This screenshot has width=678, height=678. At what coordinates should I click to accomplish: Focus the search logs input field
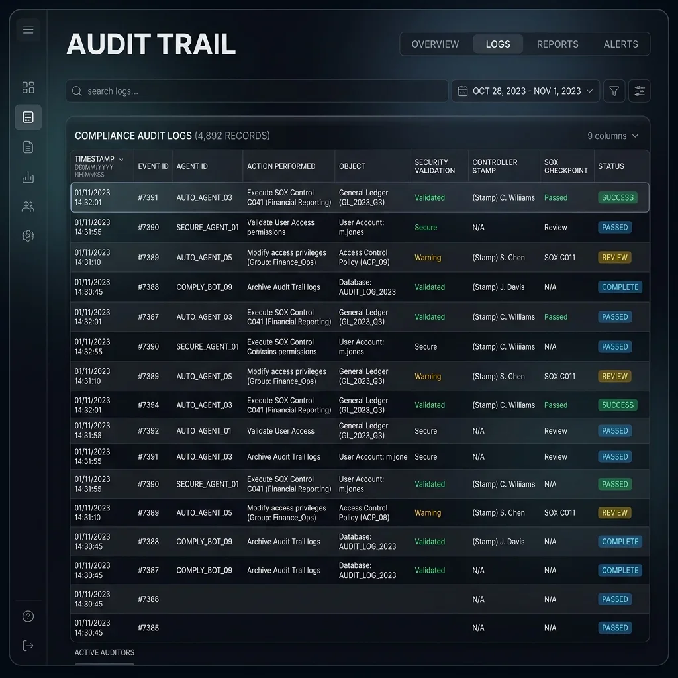click(257, 91)
